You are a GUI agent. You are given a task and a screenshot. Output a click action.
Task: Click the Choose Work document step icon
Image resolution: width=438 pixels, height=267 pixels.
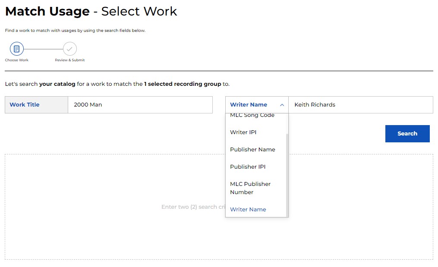coord(17,49)
